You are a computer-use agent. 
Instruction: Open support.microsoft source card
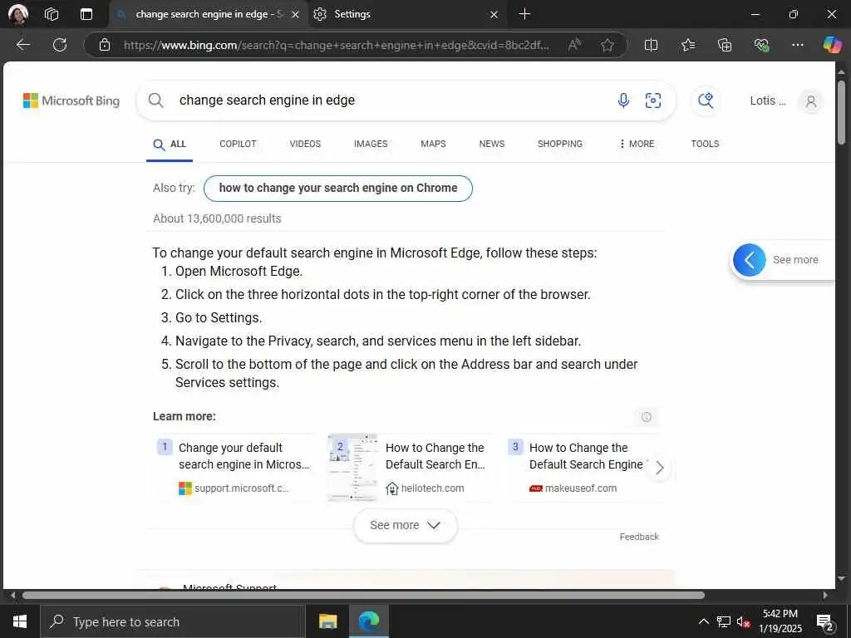click(x=235, y=468)
